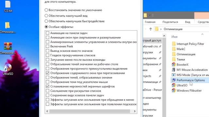Enable 'Анимированные элементы управления' checkbox
The image size is (209, 117).
click(47, 42)
